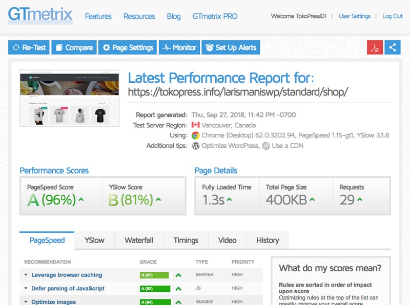Open the Optimize WordPress tip
Image resolution: width=410 pixels, height=305 pixels.
pyautogui.click(x=230, y=146)
